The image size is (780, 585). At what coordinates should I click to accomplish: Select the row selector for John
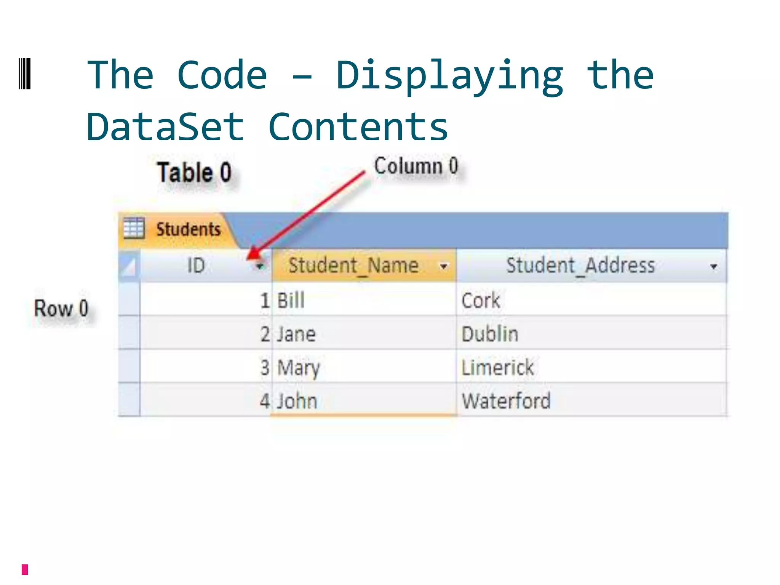(x=129, y=400)
